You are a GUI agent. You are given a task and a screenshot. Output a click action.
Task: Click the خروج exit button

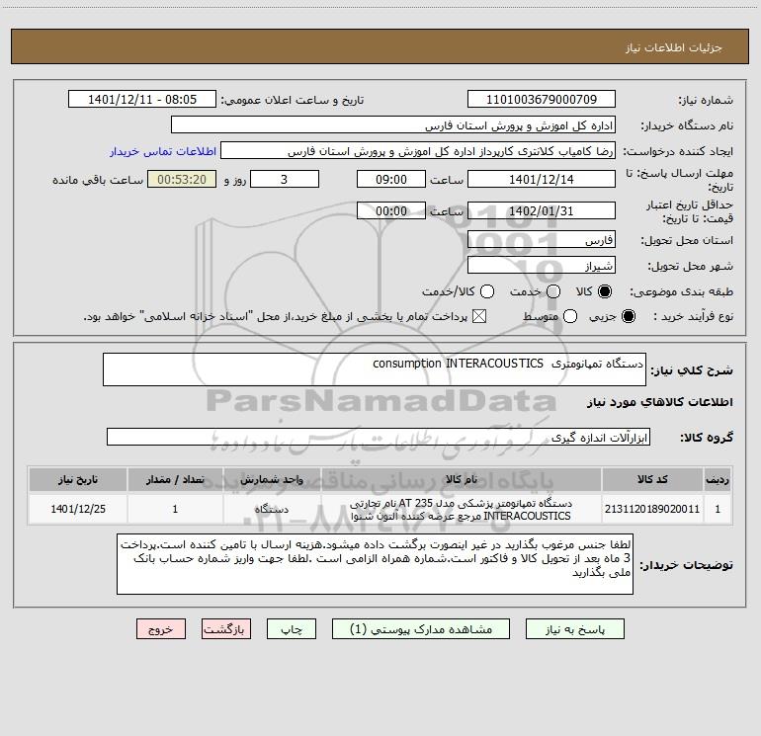click(x=161, y=629)
